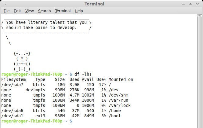Open the Help menu

tap(78, 11)
